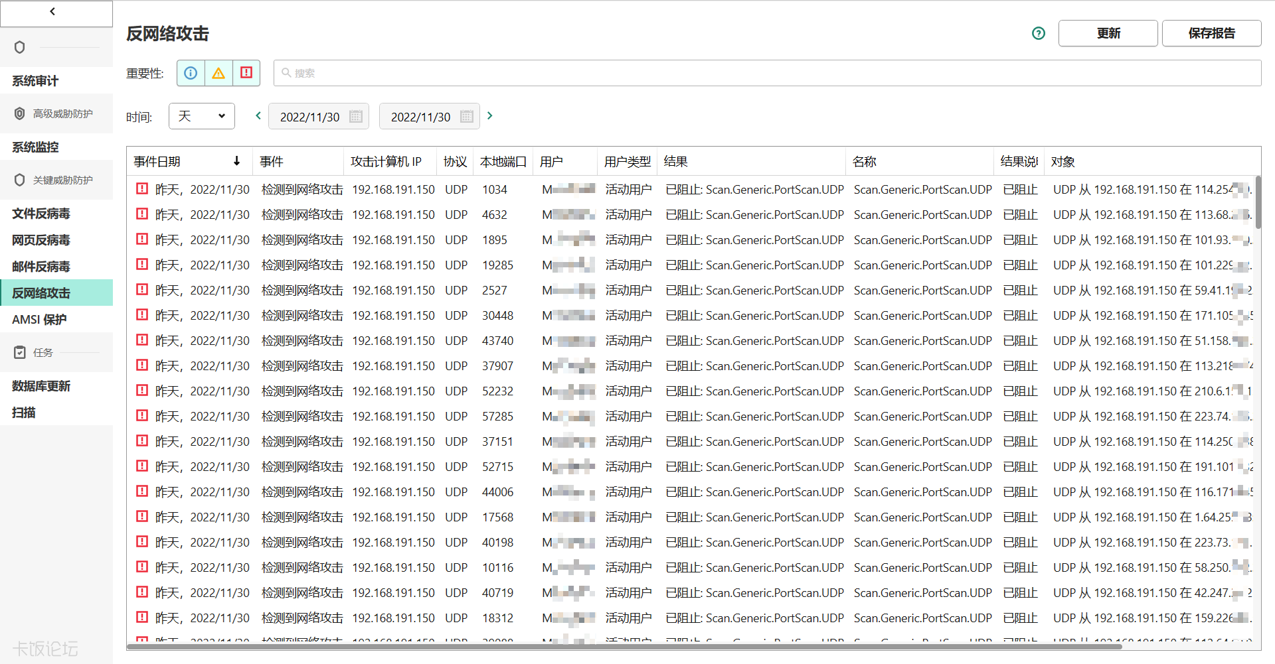Sort by 名称 column header

coord(920,161)
